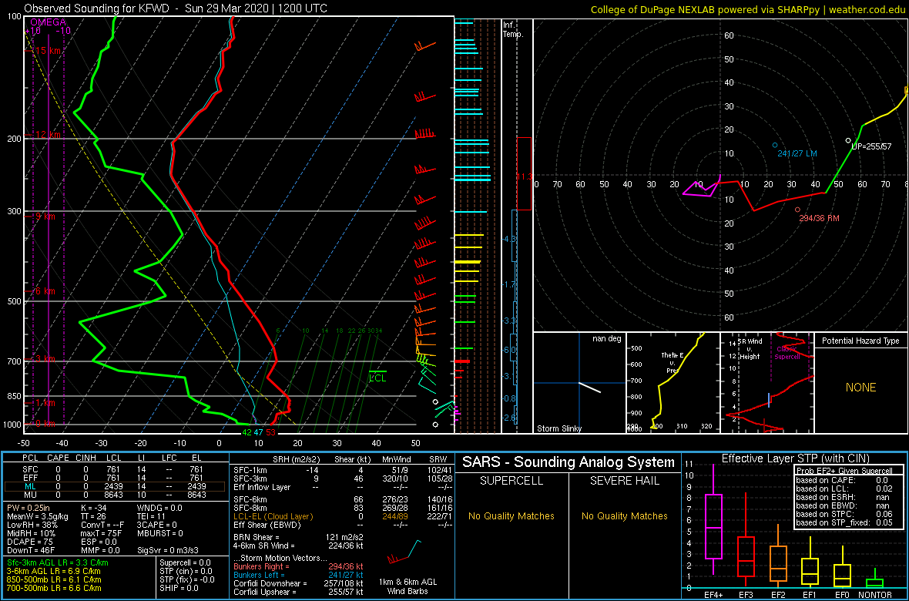This screenshot has height=601, width=909.
Task: Click the Supercell = 0.0 composite value
Action: tap(186, 562)
